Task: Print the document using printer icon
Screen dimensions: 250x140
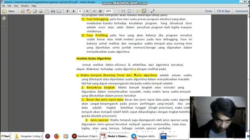Action: 53,11
